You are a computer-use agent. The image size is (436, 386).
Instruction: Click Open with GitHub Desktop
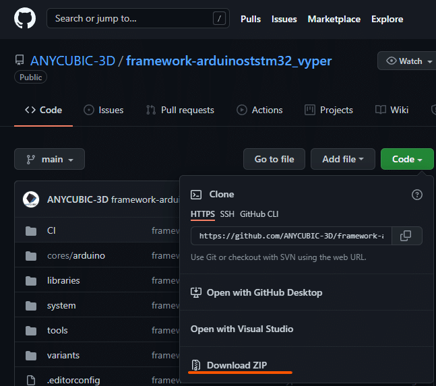(x=256, y=292)
